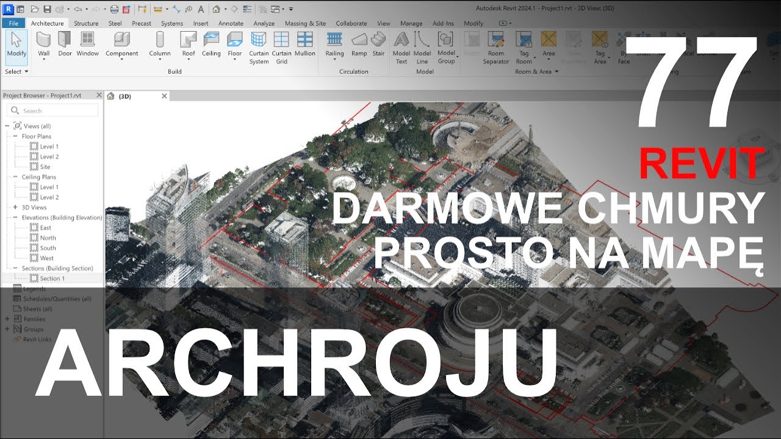Select the North elevation view

click(x=48, y=238)
